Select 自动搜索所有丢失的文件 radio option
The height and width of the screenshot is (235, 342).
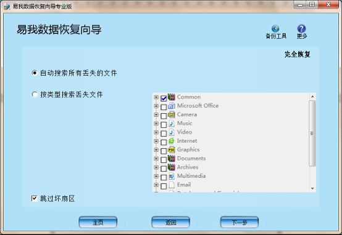coord(34,73)
